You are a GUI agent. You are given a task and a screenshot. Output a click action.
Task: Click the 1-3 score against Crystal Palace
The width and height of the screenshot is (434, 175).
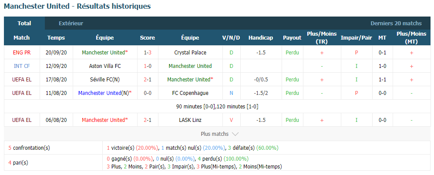click(x=148, y=52)
